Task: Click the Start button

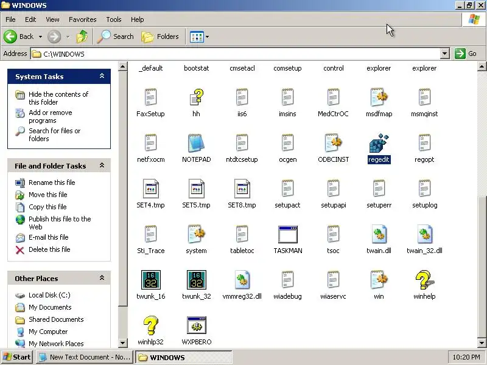Action: click(x=17, y=357)
